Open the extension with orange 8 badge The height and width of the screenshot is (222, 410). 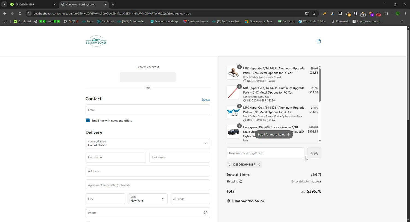tap(348, 14)
